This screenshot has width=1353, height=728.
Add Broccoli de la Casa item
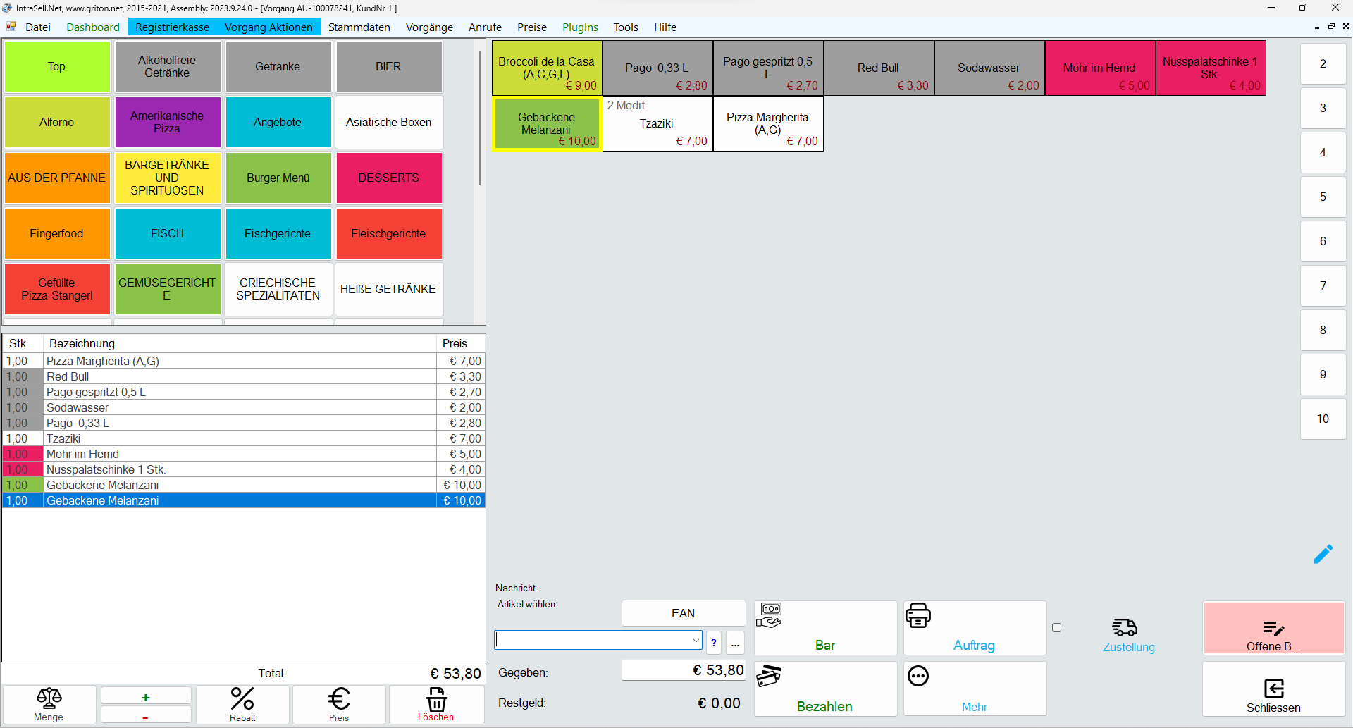[x=547, y=68]
